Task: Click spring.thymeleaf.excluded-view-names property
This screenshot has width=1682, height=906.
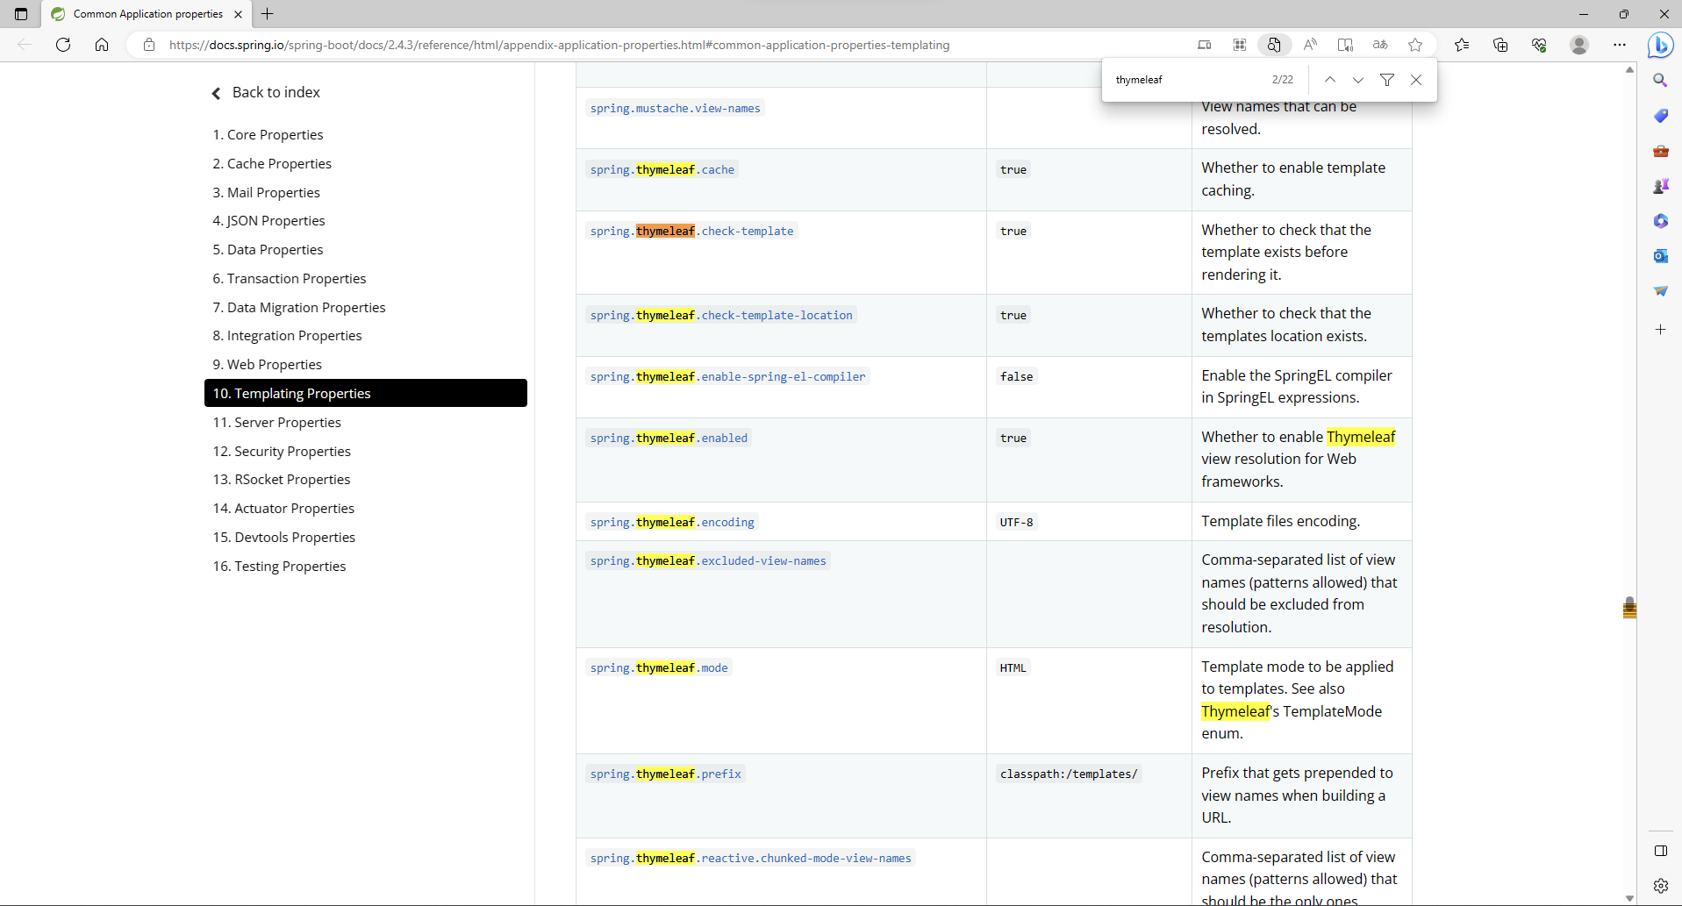Action: (708, 560)
